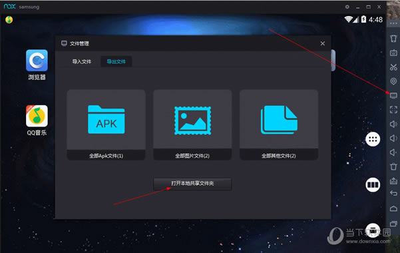Select the 导出文件 tab

[x=116, y=61]
